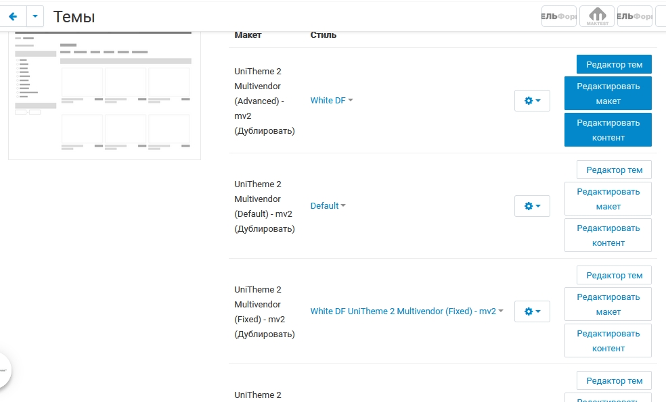Open Редактор тем for the Fixed layout
This screenshot has width=666, height=402.
[614, 275]
